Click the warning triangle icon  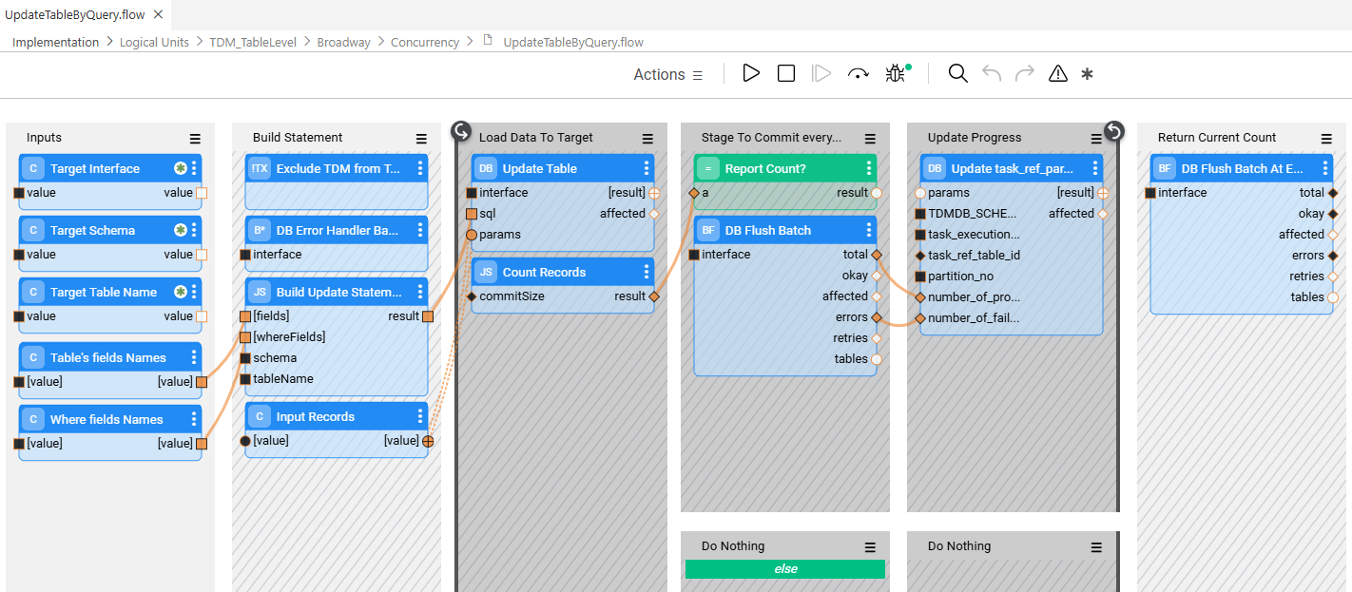(x=1057, y=74)
